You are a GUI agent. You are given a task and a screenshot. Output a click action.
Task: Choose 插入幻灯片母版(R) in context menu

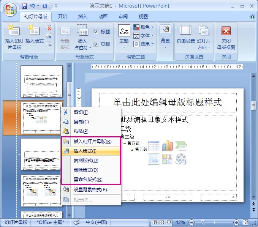click(x=91, y=141)
